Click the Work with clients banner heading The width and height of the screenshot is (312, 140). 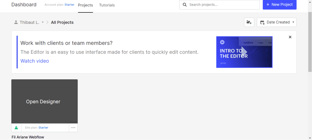pyautogui.click(x=67, y=43)
